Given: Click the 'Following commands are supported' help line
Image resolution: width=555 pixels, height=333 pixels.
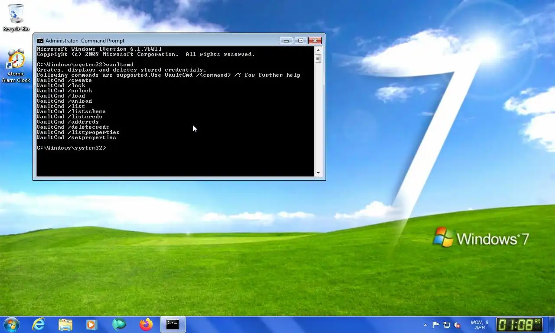Looking at the screenshot, I should pyautogui.click(x=168, y=75).
